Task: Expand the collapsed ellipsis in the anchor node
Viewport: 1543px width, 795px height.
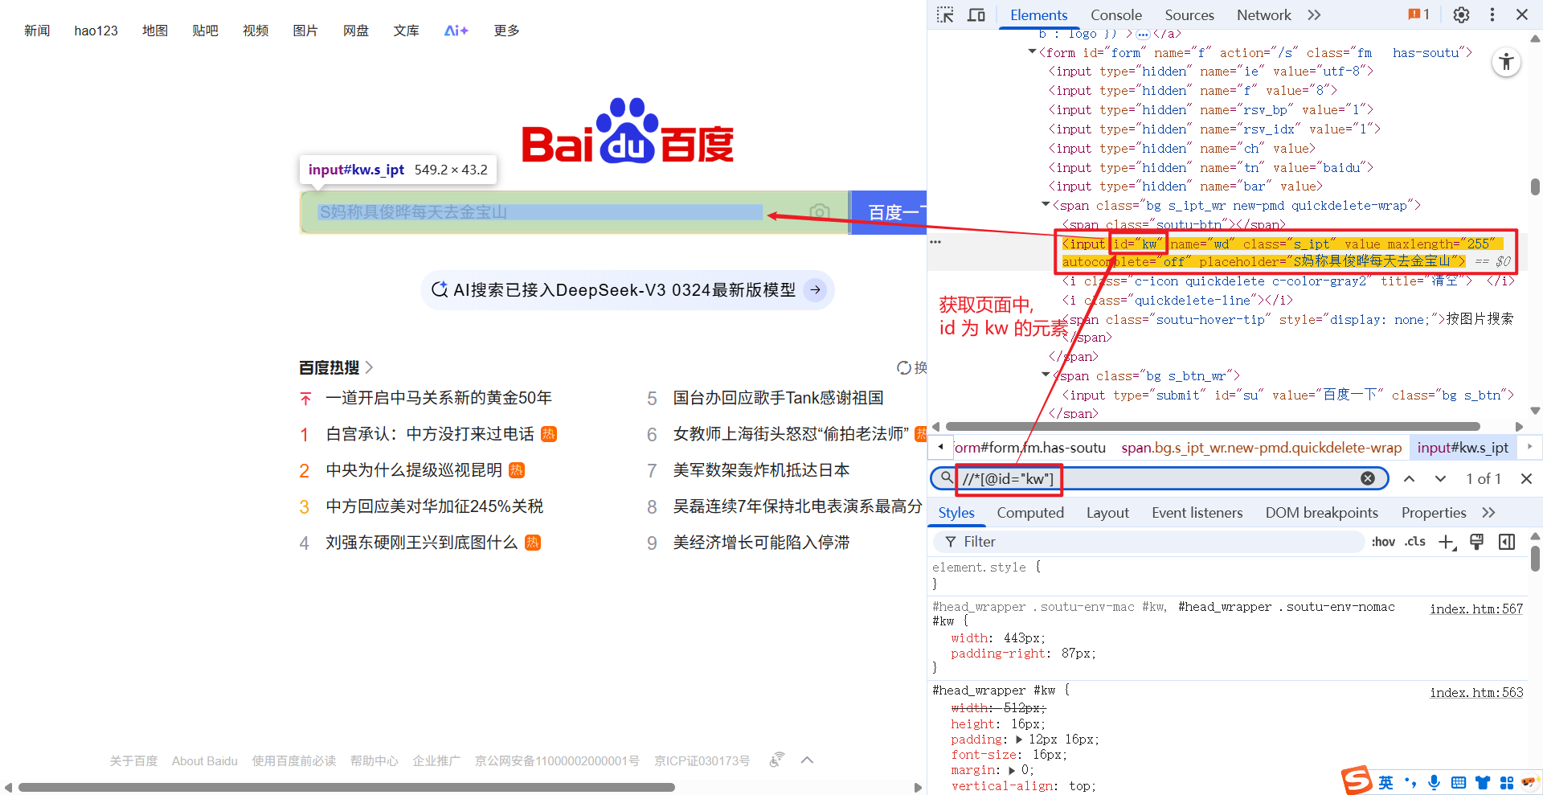Action: tap(1143, 34)
